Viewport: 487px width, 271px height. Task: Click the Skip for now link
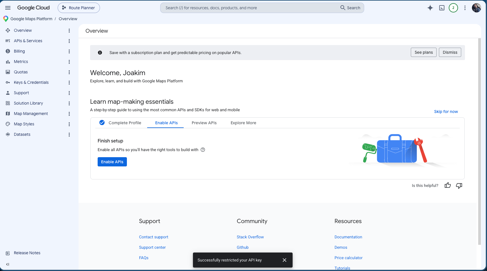click(446, 112)
